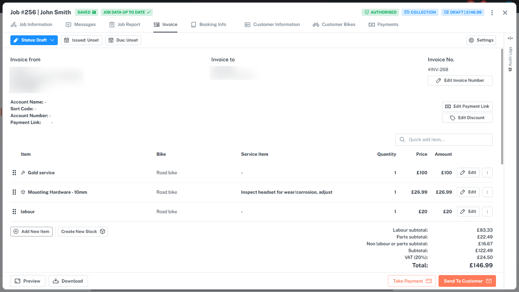Screen dimensions: 519x292
Task: Open invoice Settings
Action: tap(481, 40)
